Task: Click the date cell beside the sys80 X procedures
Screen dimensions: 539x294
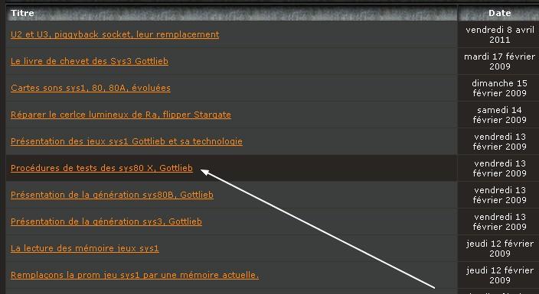Action: [x=499, y=169]
